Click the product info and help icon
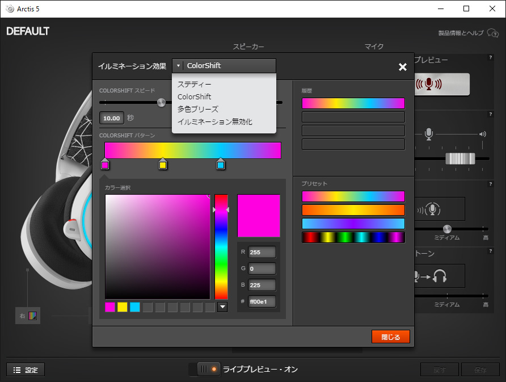Image resolution: width=506 pixels, height=382 pixels. click(492, 33)
